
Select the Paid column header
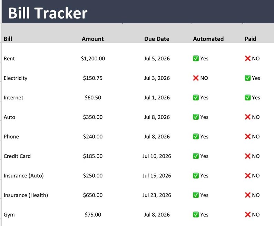251,39
